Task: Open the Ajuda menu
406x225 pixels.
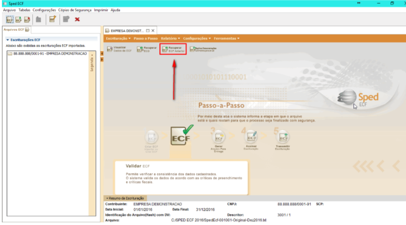Action: point(116,10)
